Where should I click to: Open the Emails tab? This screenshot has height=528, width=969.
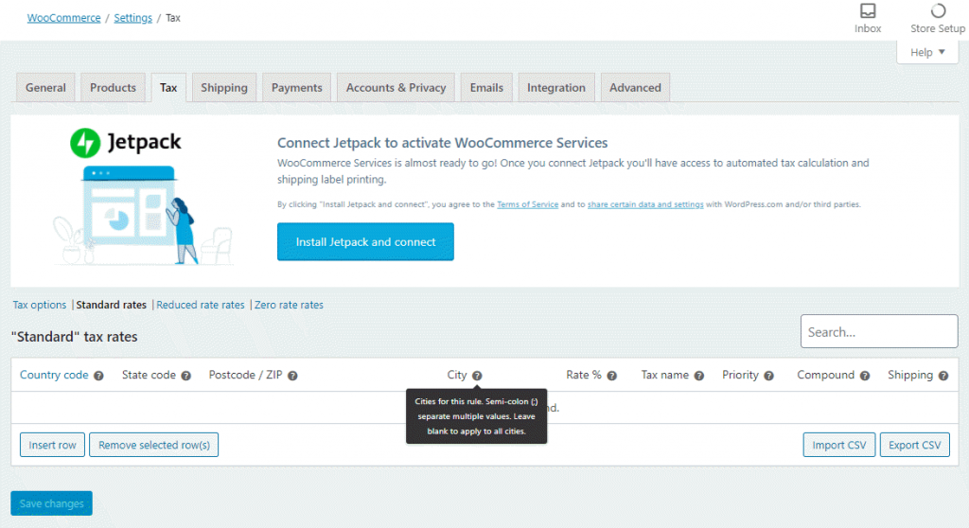pyautogui.click(x=486, y=88)
